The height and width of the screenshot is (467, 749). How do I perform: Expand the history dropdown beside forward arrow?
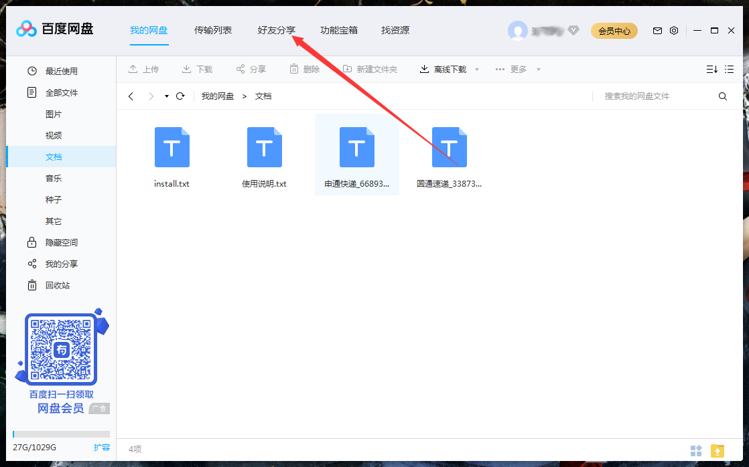165,96
